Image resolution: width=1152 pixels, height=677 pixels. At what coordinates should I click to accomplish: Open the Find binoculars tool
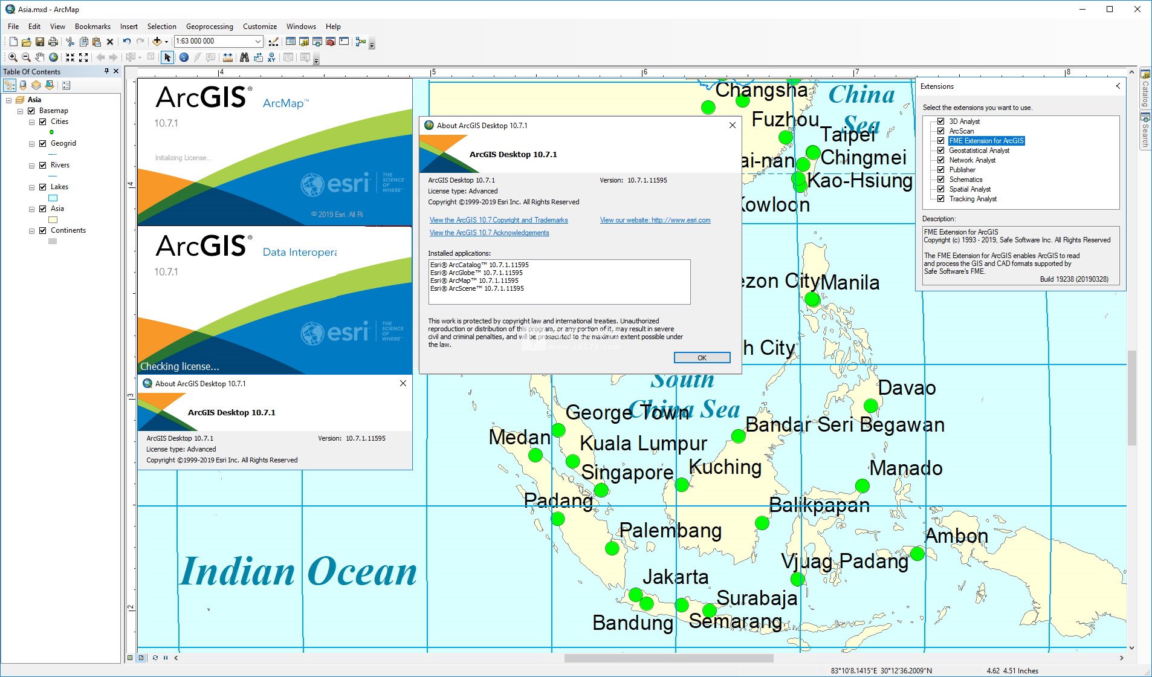click(x=244, y=57)
